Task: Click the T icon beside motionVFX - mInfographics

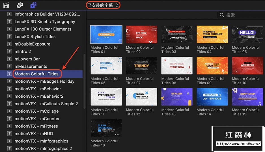Action: 9,141
